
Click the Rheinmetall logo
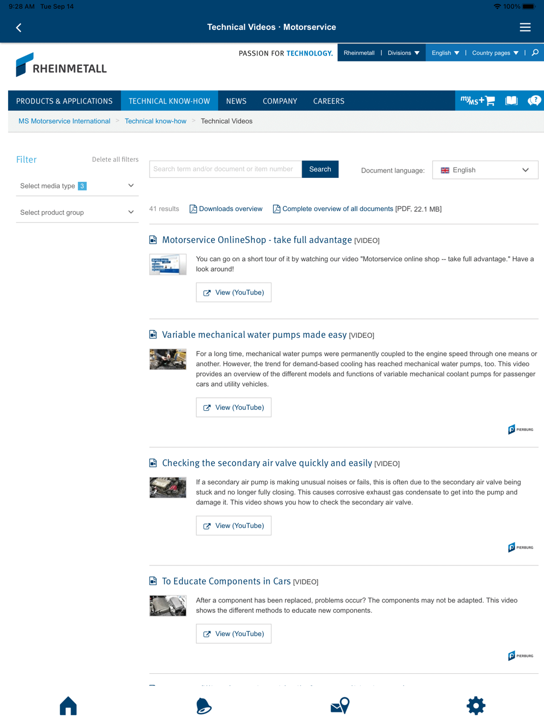point(61,65)
